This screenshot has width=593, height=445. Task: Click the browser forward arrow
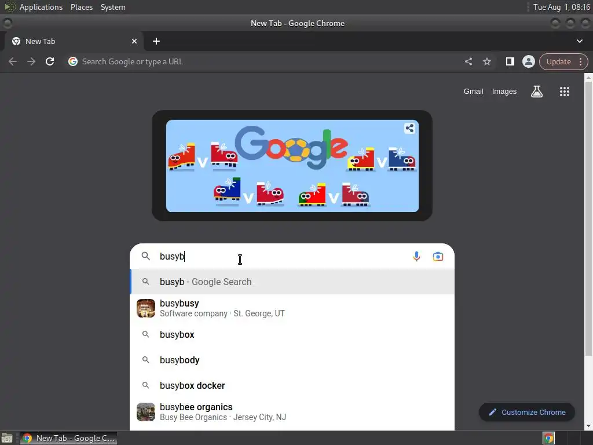(x=31, y=61)
